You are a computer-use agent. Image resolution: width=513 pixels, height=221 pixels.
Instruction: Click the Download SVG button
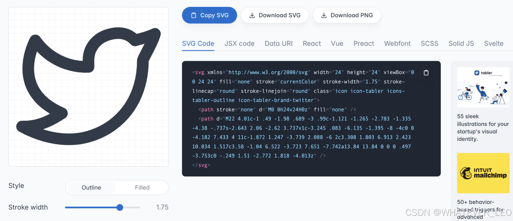coord(275,15)
